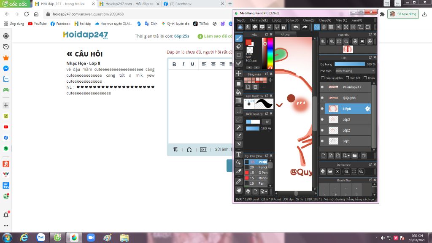The image size is (432, 243).
Task: Click the Hoidap247 logo link
Action: click(85, 35)
